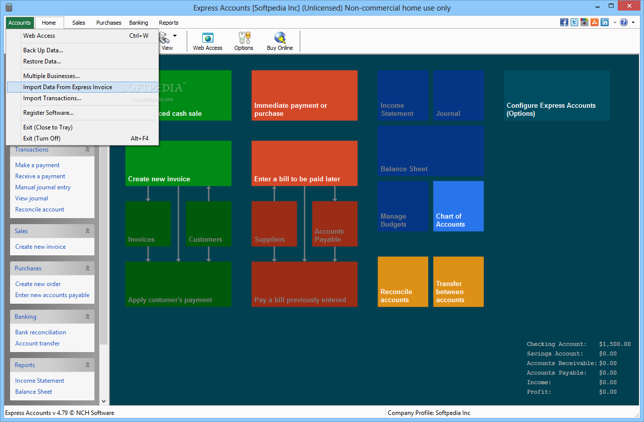Share via the Twitter icon
Viewport: 644px width, 422px height.
(574, 22)
